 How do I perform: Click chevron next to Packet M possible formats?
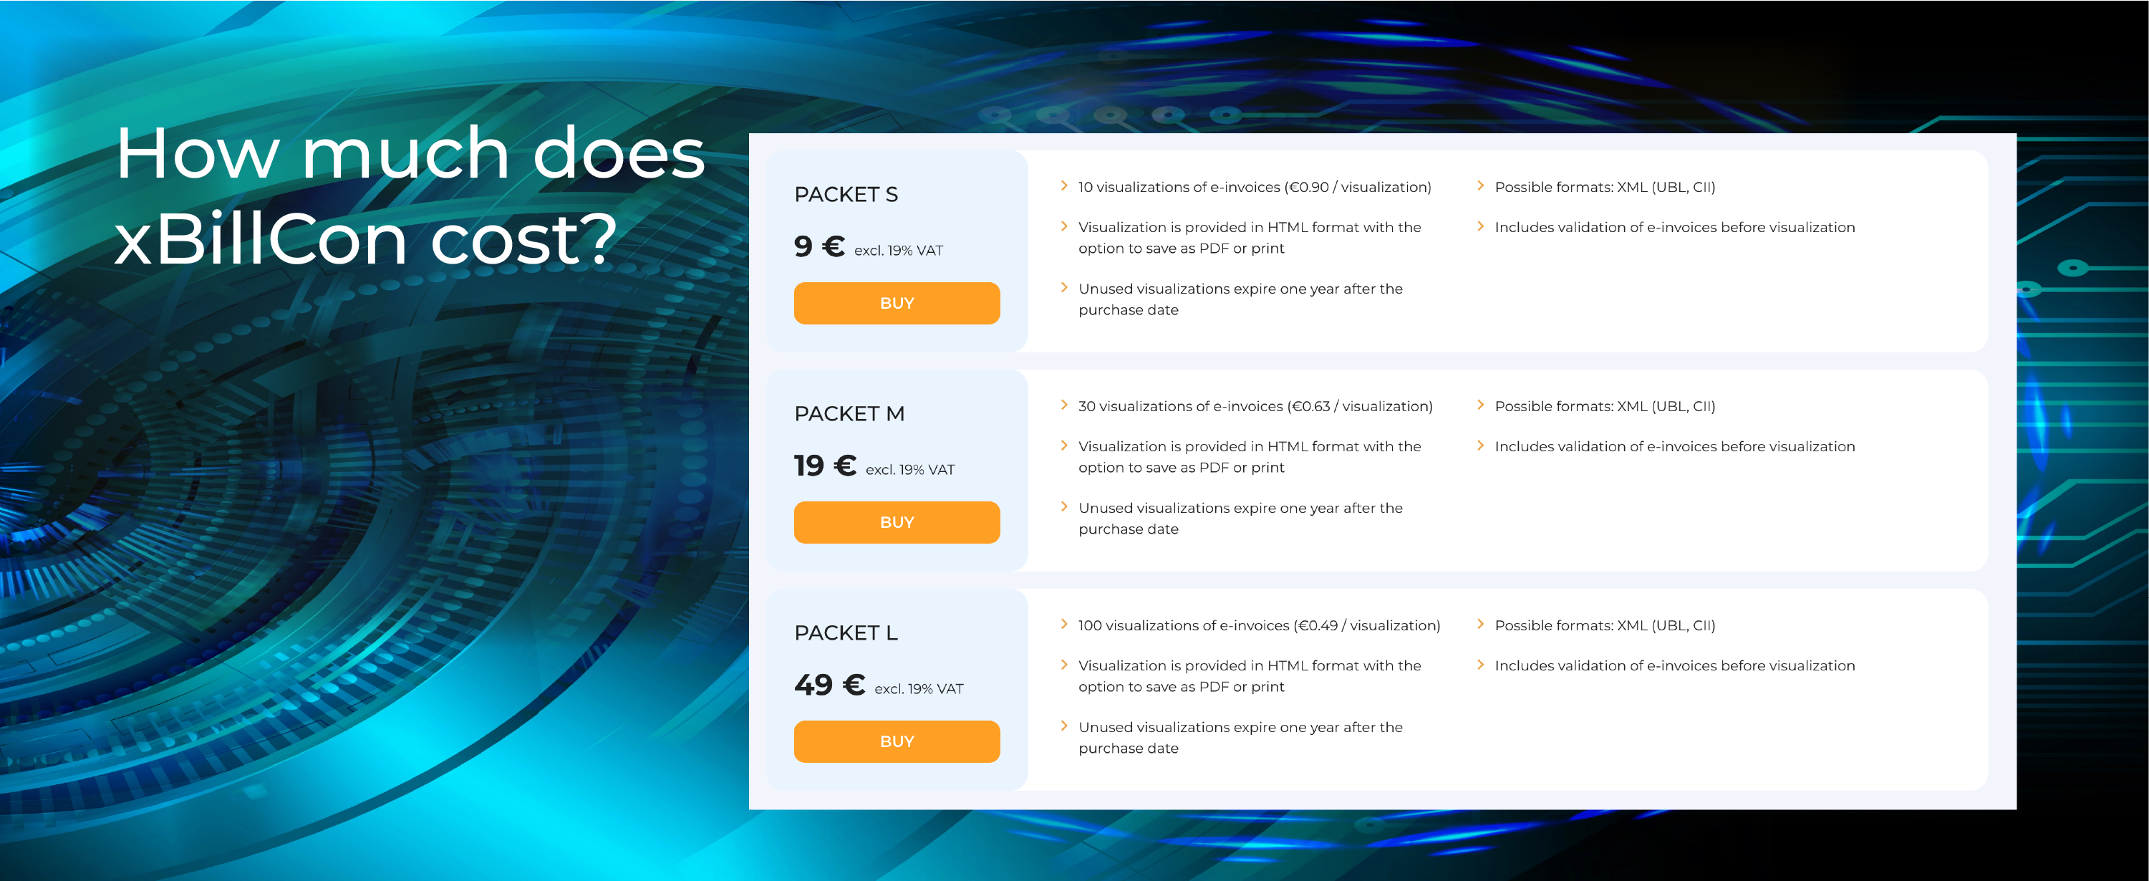1480,405
